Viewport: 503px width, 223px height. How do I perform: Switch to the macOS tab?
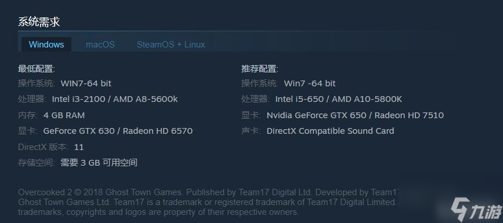(100, 44)
